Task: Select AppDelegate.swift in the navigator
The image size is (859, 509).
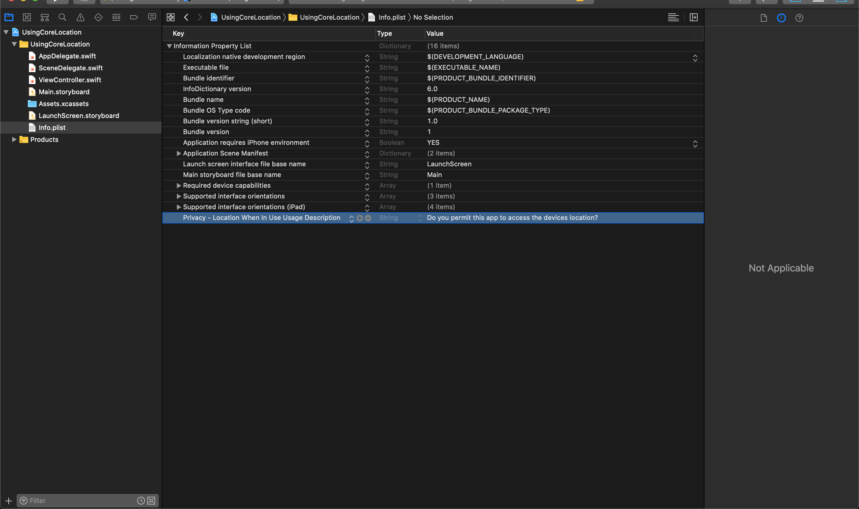Action: [67, 56]
